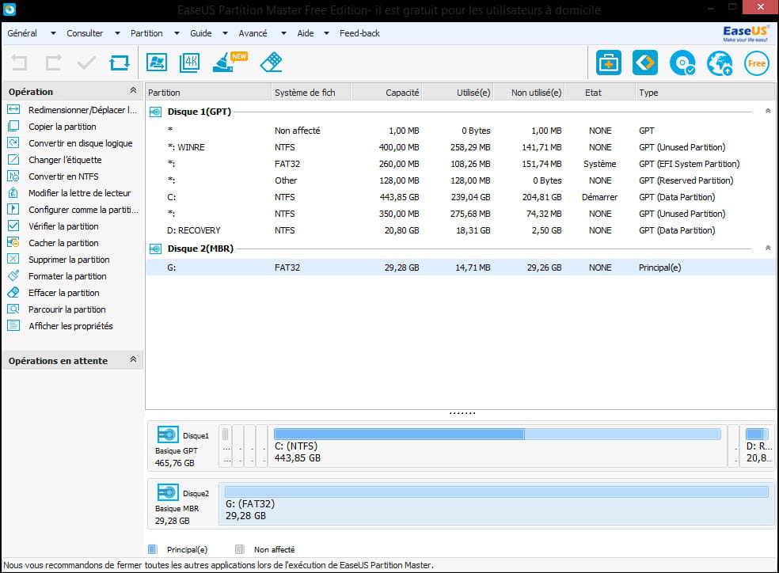The height and width of the screenshot is (573, 779).
Task: Click dropdown arrow next to Consulter
Action: [117, 34]
